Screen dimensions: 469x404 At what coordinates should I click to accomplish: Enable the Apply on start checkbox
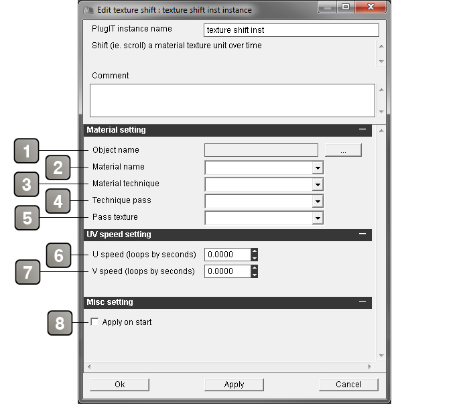94,322
